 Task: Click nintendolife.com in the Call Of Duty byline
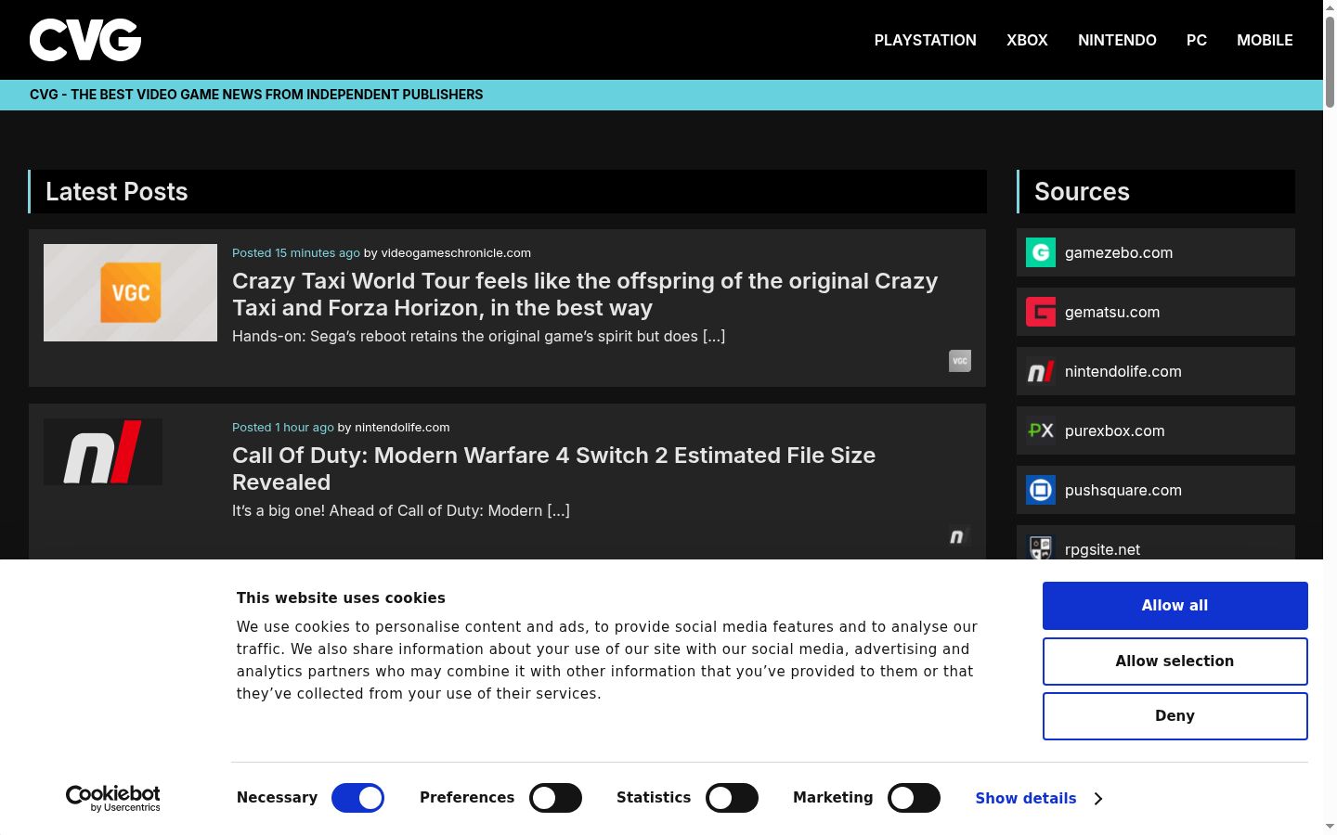402,427
